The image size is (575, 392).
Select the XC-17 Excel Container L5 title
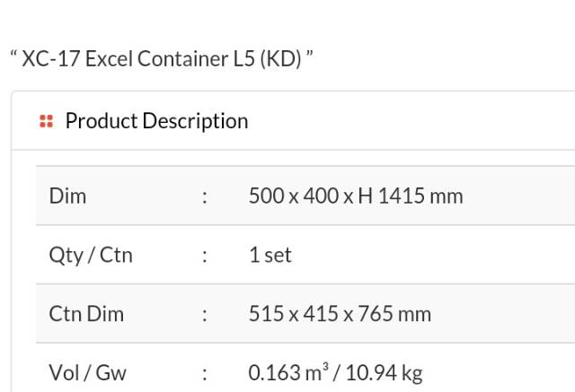[162, 60]
